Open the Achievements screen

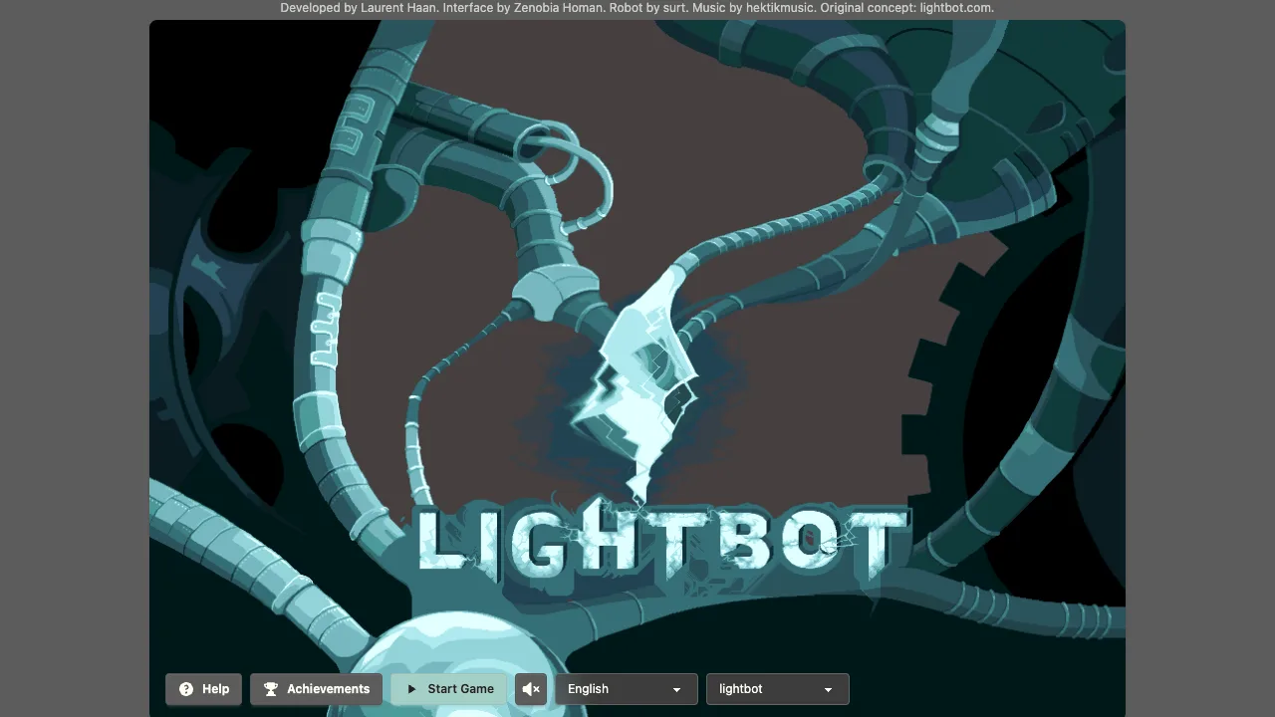pyautogui.click(x=316, y=689)
